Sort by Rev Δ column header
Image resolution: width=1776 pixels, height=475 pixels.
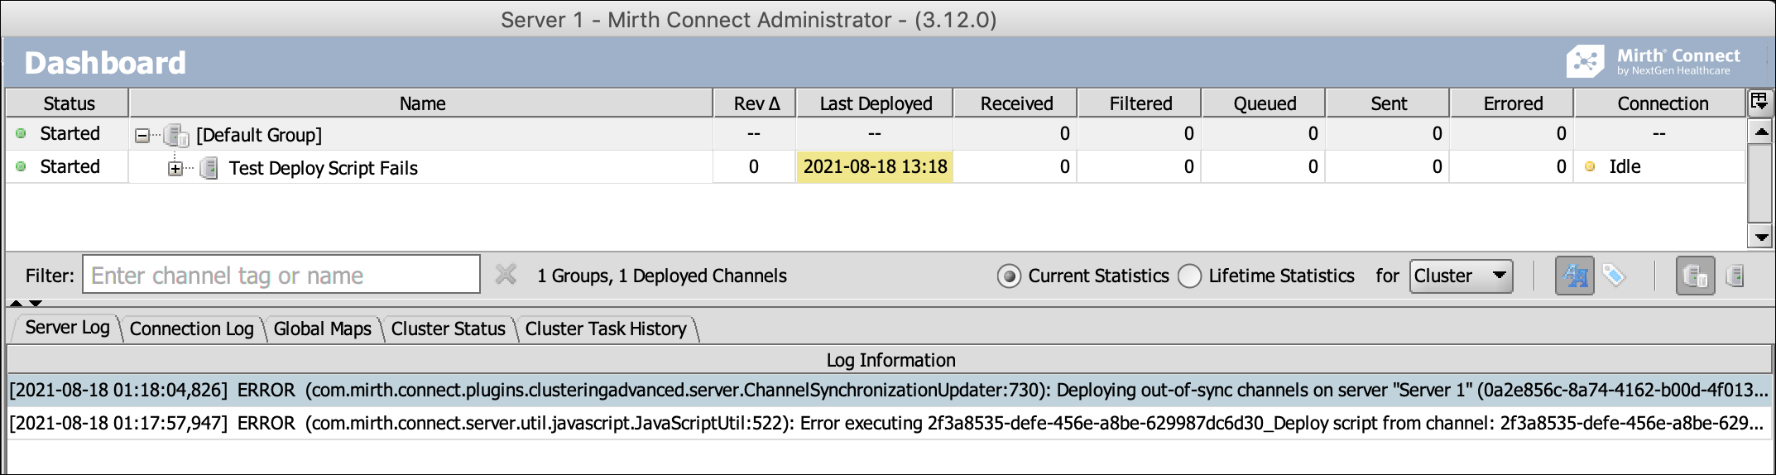click(x=755, y=103)
